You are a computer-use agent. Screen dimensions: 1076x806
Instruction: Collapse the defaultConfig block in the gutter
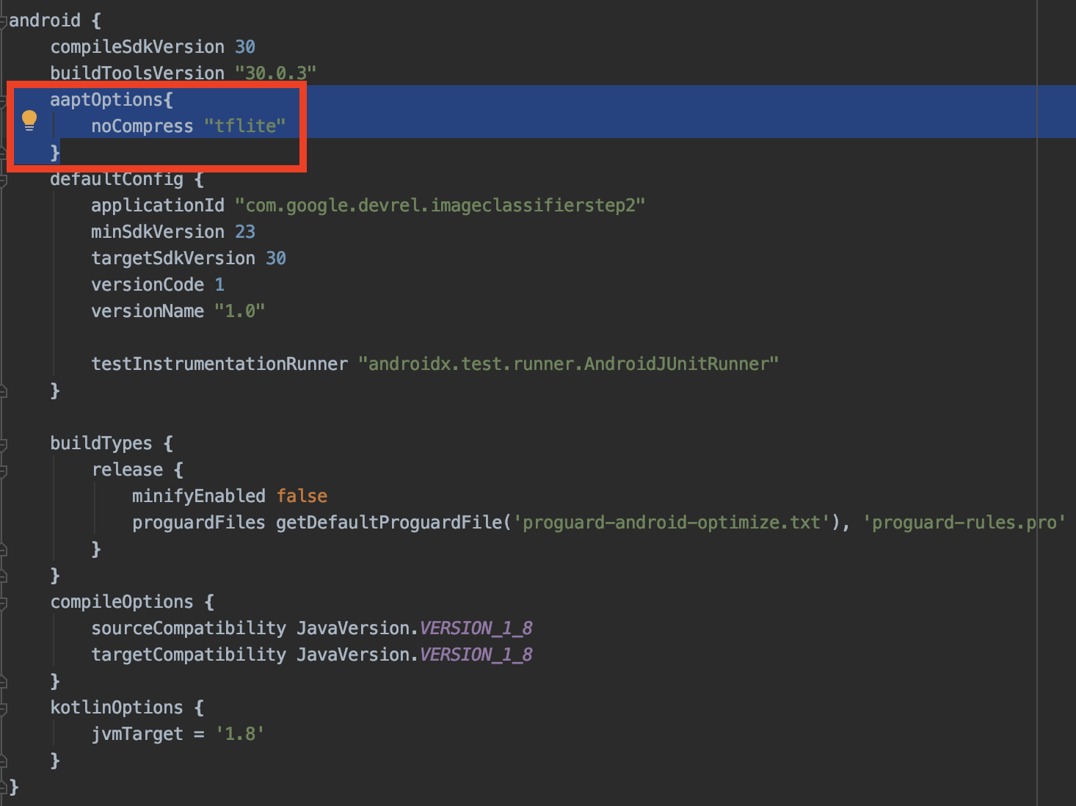click(3, 180)
